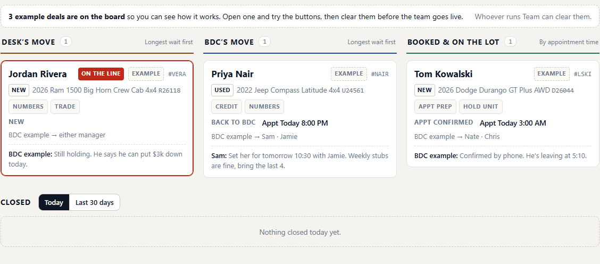Click the 'By appointment time' sort label

coord(569,42)
